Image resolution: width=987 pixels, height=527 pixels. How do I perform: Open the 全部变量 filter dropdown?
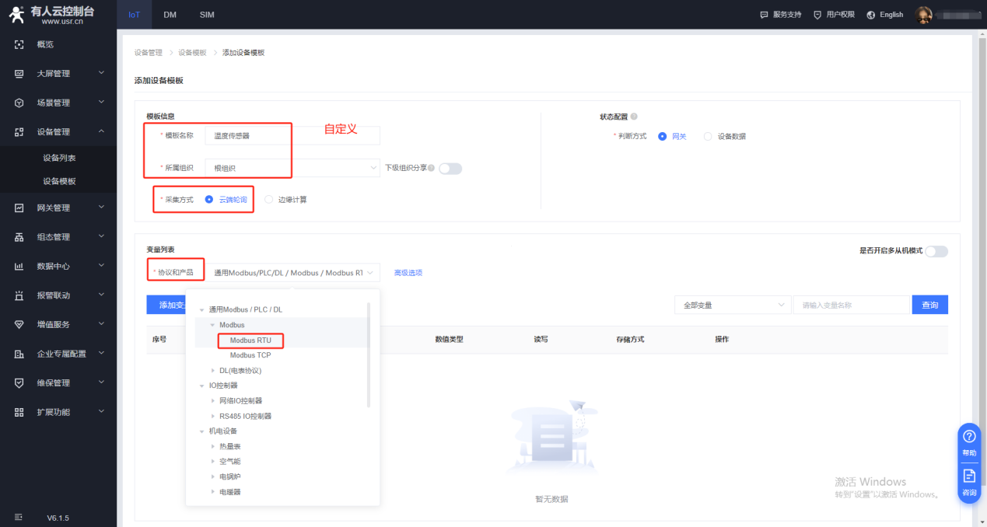732,305
